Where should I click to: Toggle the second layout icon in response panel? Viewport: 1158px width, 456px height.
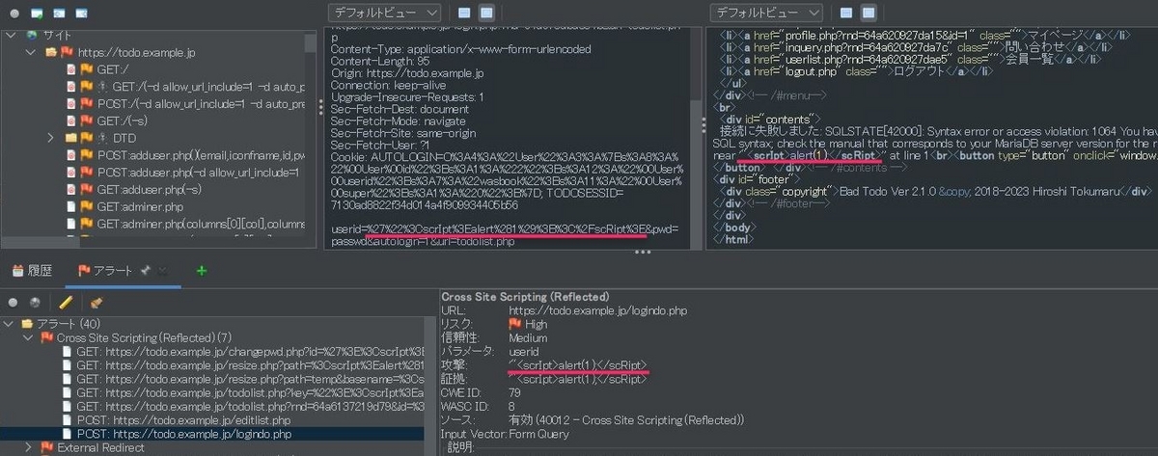click(x=869, y=13)
